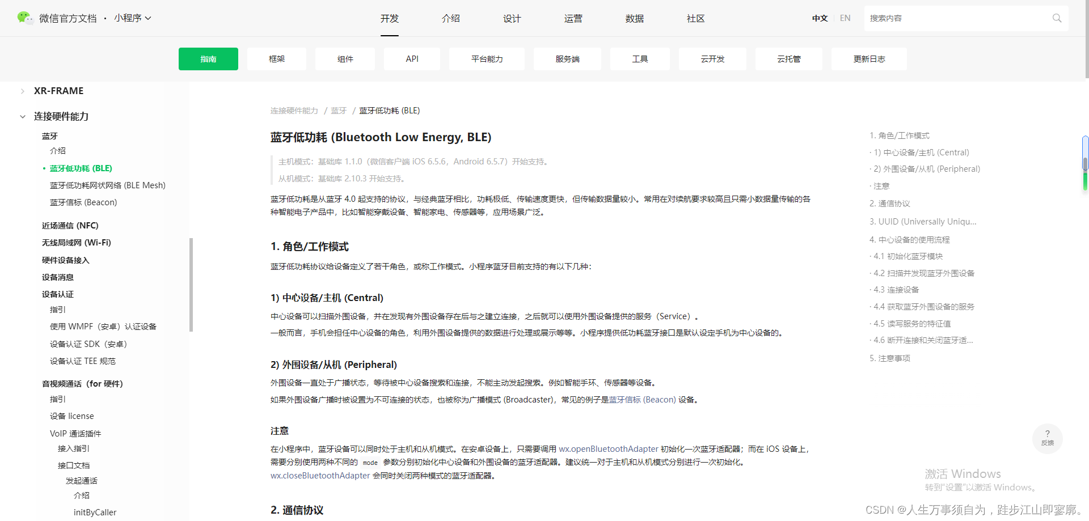Open 设备认证 SDK（安卓） item

coord(88,344)
